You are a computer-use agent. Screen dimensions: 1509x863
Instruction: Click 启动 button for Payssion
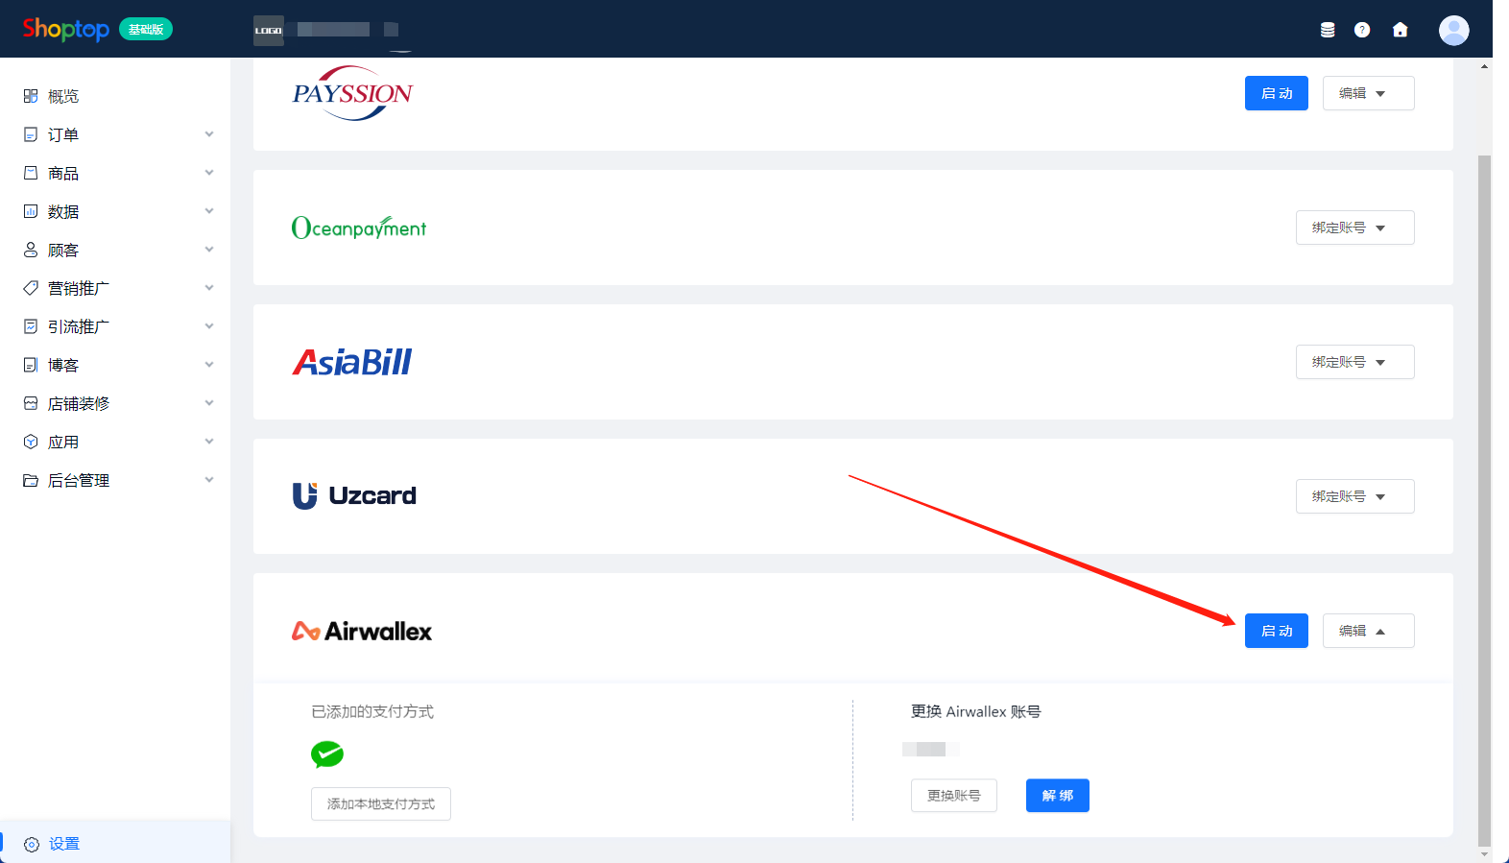pos(1276,93)
